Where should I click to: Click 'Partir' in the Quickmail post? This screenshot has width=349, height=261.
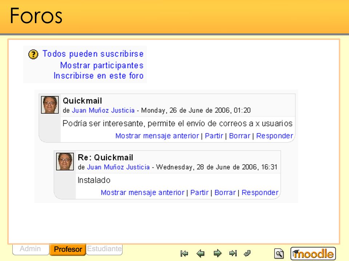[214, 136]
